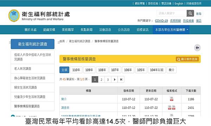Open the PDF file for 簡介 row
211x126 pixels.
point(172,99)
